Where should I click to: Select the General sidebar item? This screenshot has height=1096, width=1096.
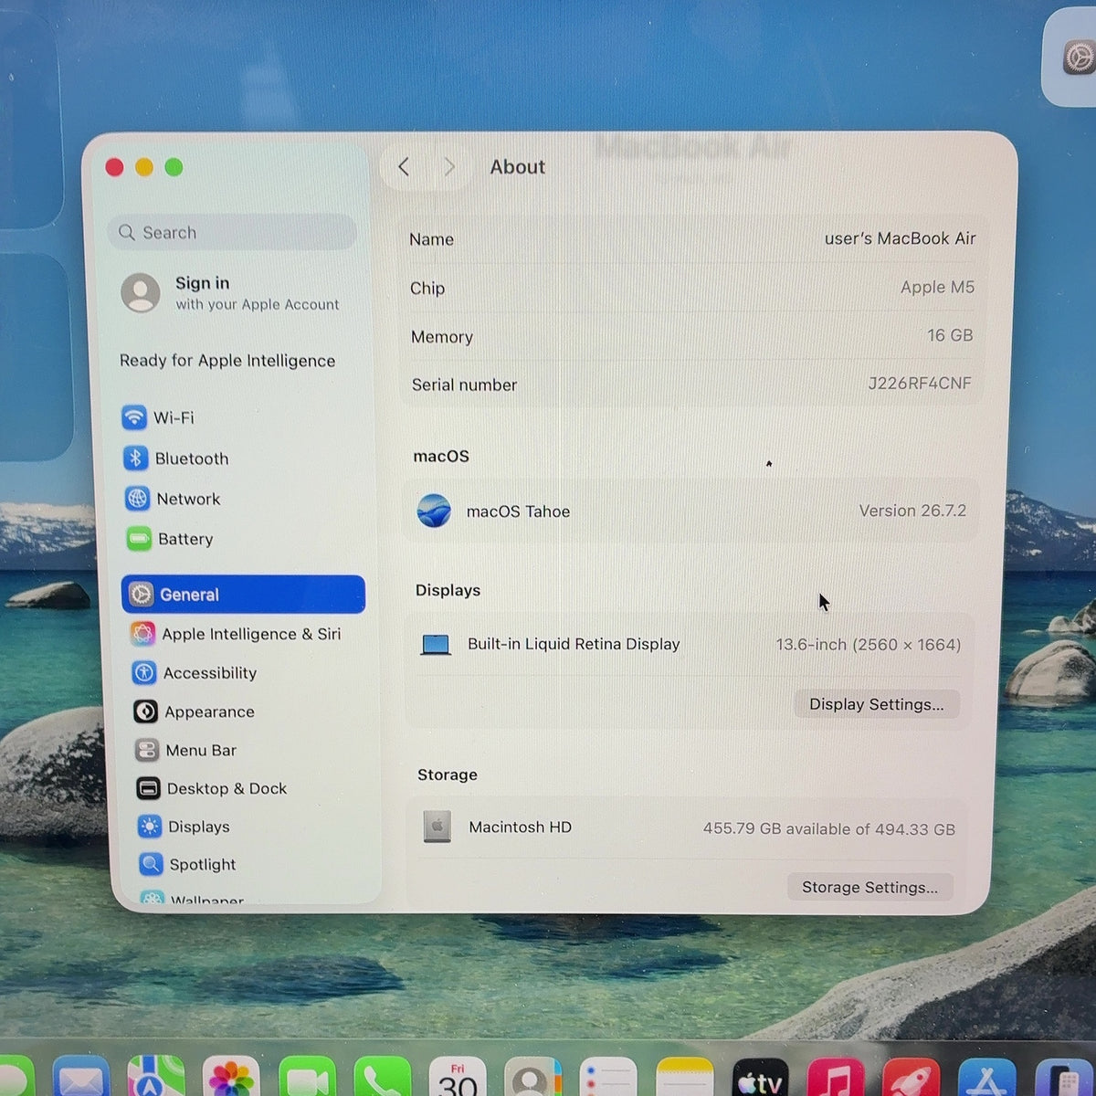[x=243, y=595]
